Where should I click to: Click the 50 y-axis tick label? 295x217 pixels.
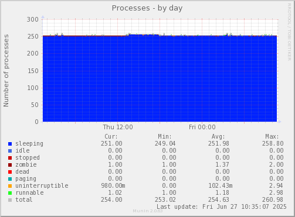[34, 105]
